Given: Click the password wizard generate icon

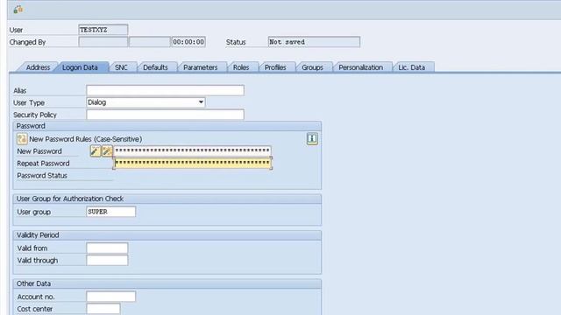Looking at the screenshot, I should [96, 151].
